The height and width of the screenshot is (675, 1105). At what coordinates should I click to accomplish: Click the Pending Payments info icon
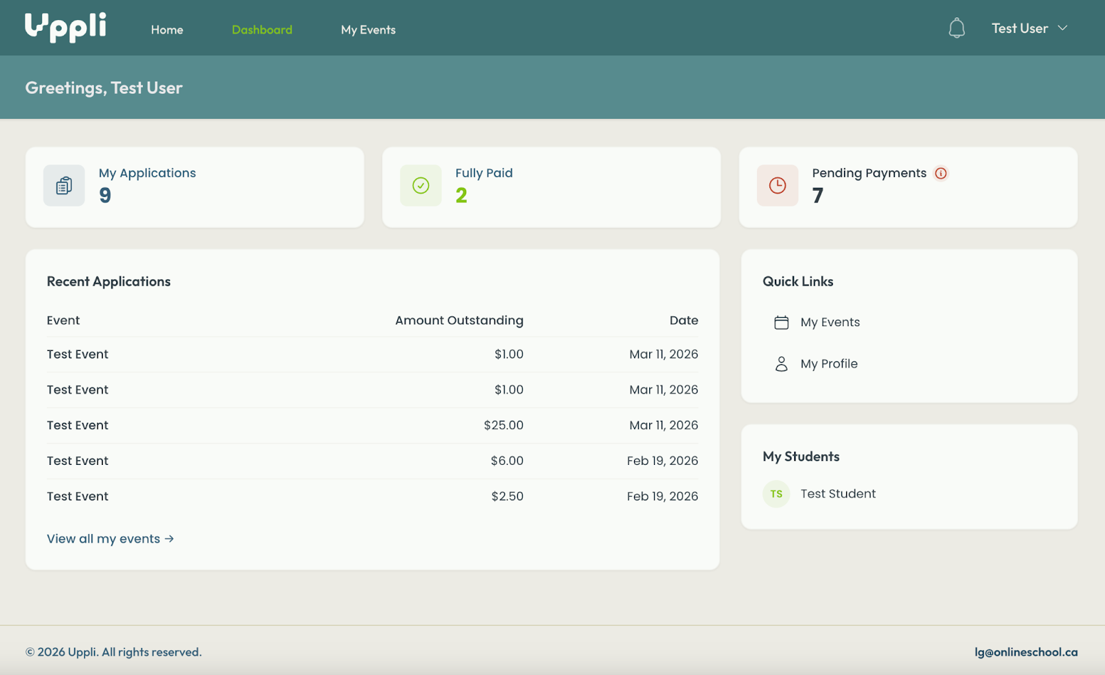coord(941,173)
